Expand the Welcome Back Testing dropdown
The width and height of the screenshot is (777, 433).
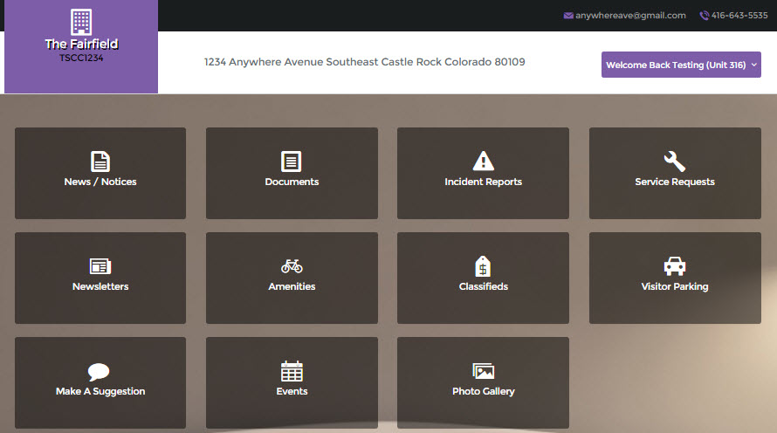point(681,65)
